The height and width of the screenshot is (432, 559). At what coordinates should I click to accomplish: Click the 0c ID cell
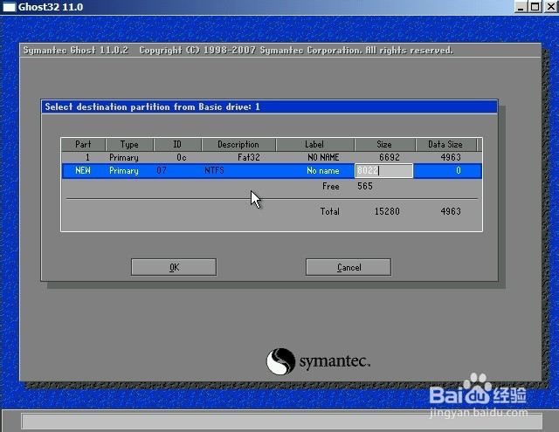click(182, 157)
